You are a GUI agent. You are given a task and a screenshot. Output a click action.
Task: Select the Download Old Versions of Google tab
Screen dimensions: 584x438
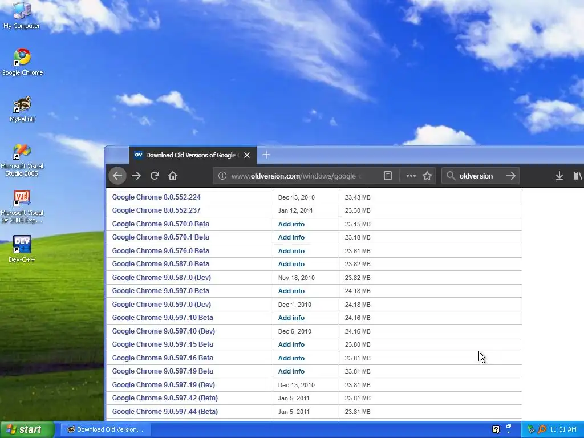(x=193, y=155)
